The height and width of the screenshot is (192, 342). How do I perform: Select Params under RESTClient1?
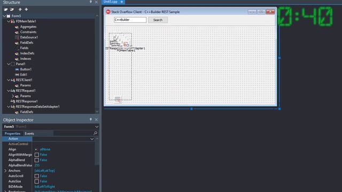(x=25, y=85)
